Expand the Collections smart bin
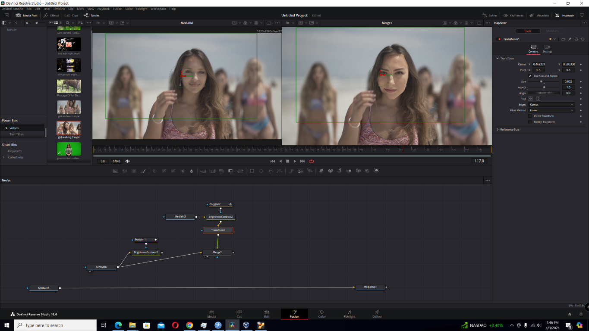 4,157
